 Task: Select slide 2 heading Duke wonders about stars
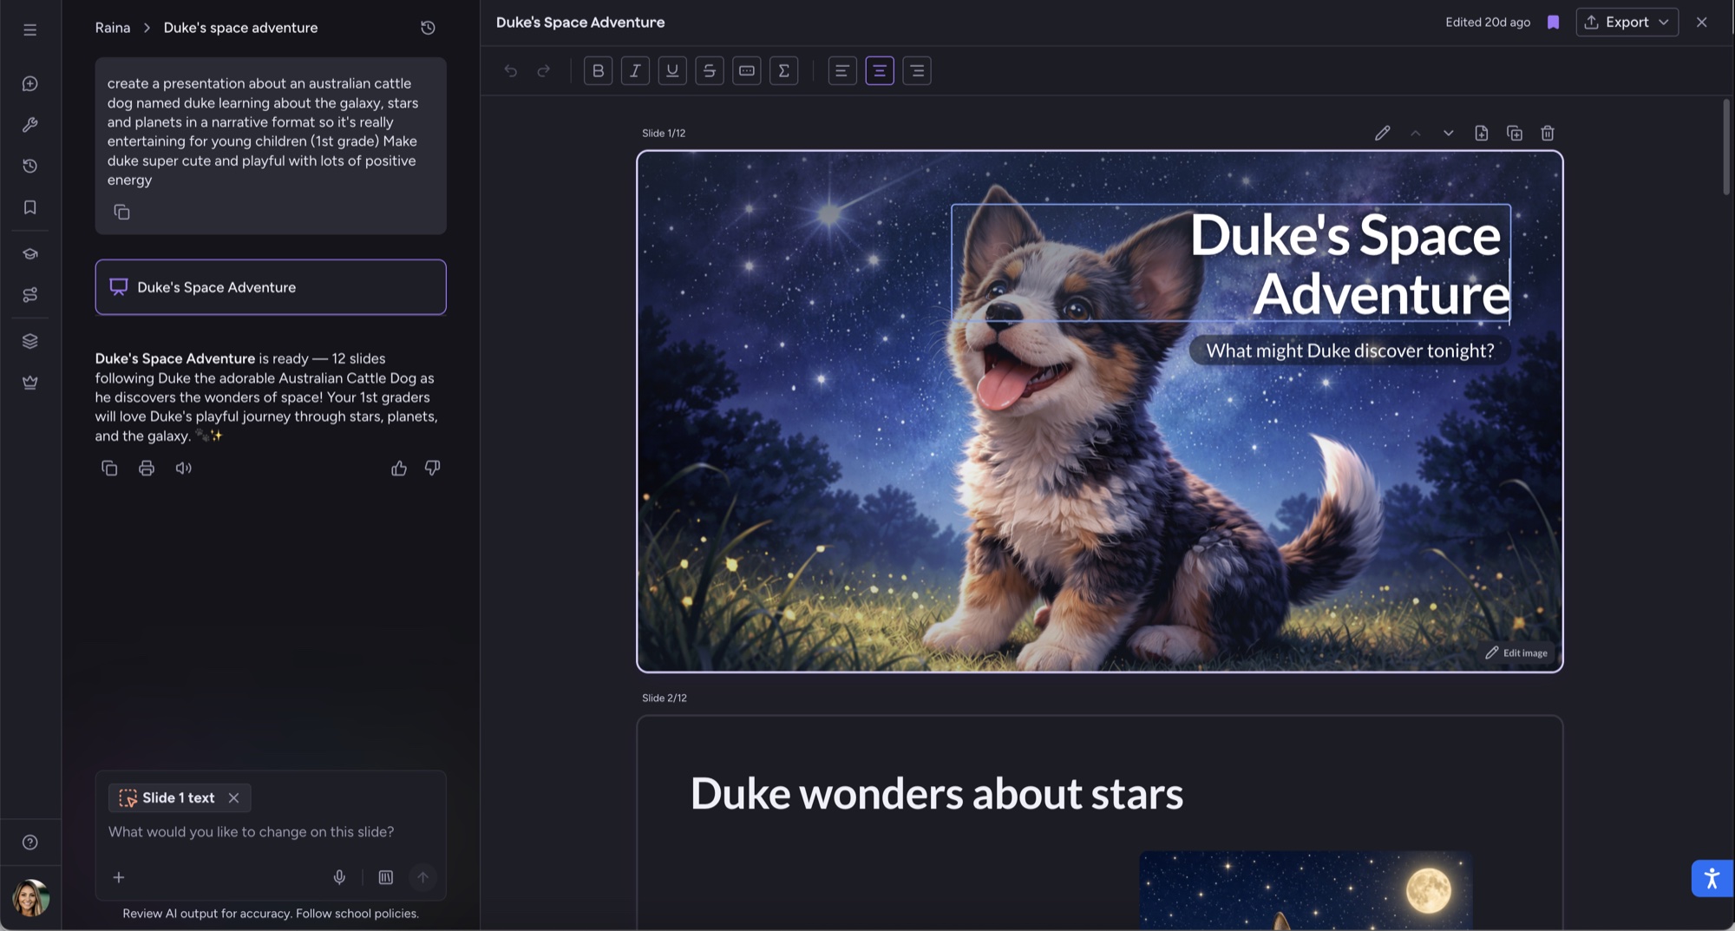937,794
